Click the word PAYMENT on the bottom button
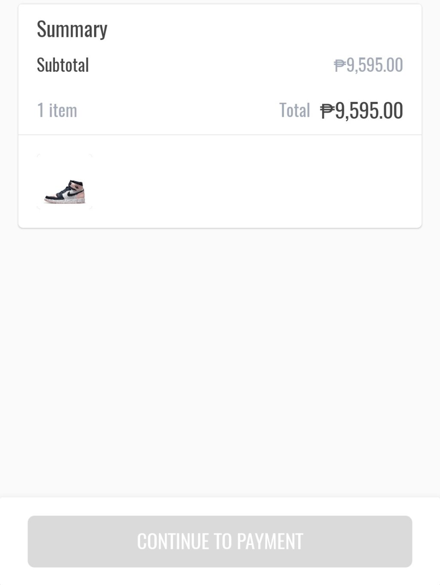 pos(270,541)
